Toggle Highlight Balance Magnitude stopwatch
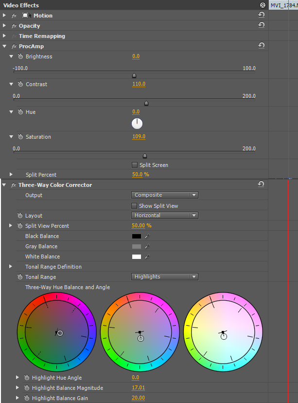 tap(27, 387)
